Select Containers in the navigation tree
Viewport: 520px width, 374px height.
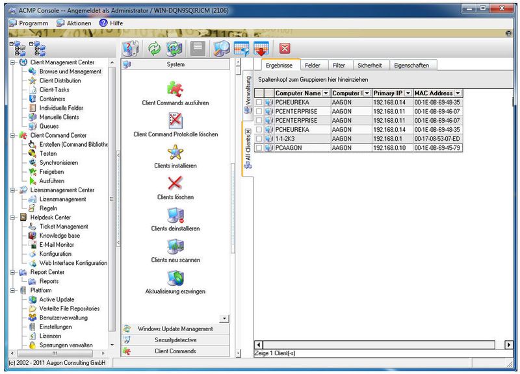[x=52, y=99]
